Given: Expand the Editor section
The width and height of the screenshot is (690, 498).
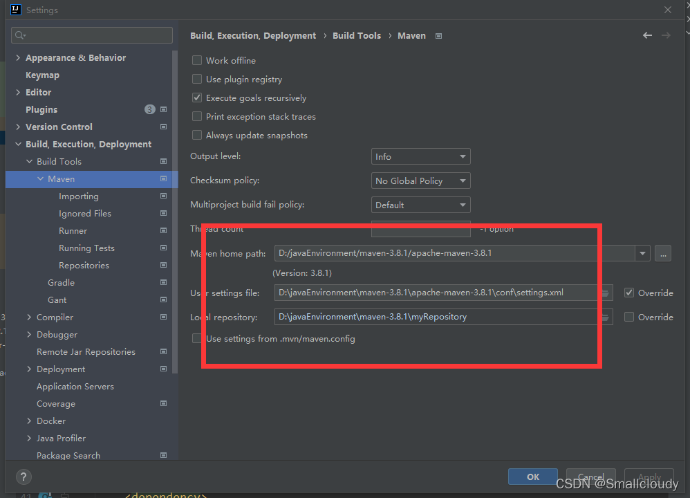Looking at the screenshot, I should [x=18, y=92].
